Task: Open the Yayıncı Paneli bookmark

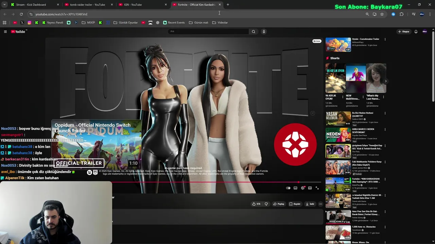Action: [x=53, y=23]
